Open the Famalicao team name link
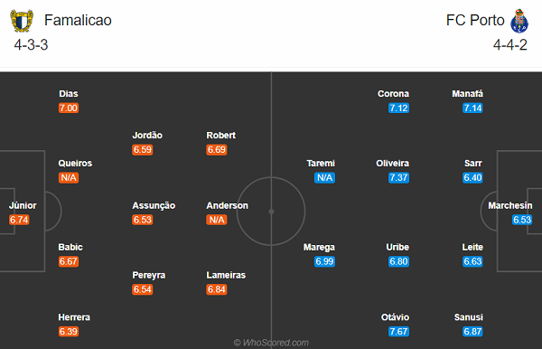The height and width of the screenshot is (349, 542). (78, 20)
